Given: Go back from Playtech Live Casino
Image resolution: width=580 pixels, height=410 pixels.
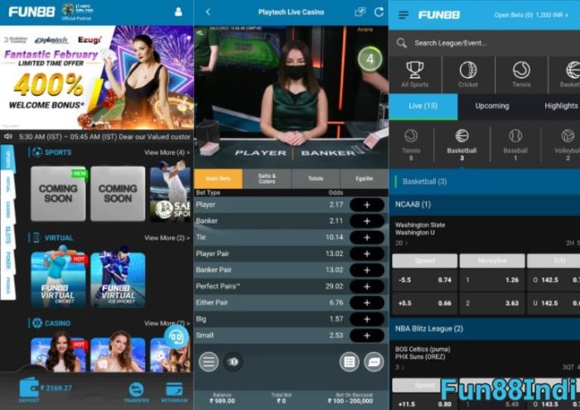Looking at the screenshot, I should (x=208, y=12).
